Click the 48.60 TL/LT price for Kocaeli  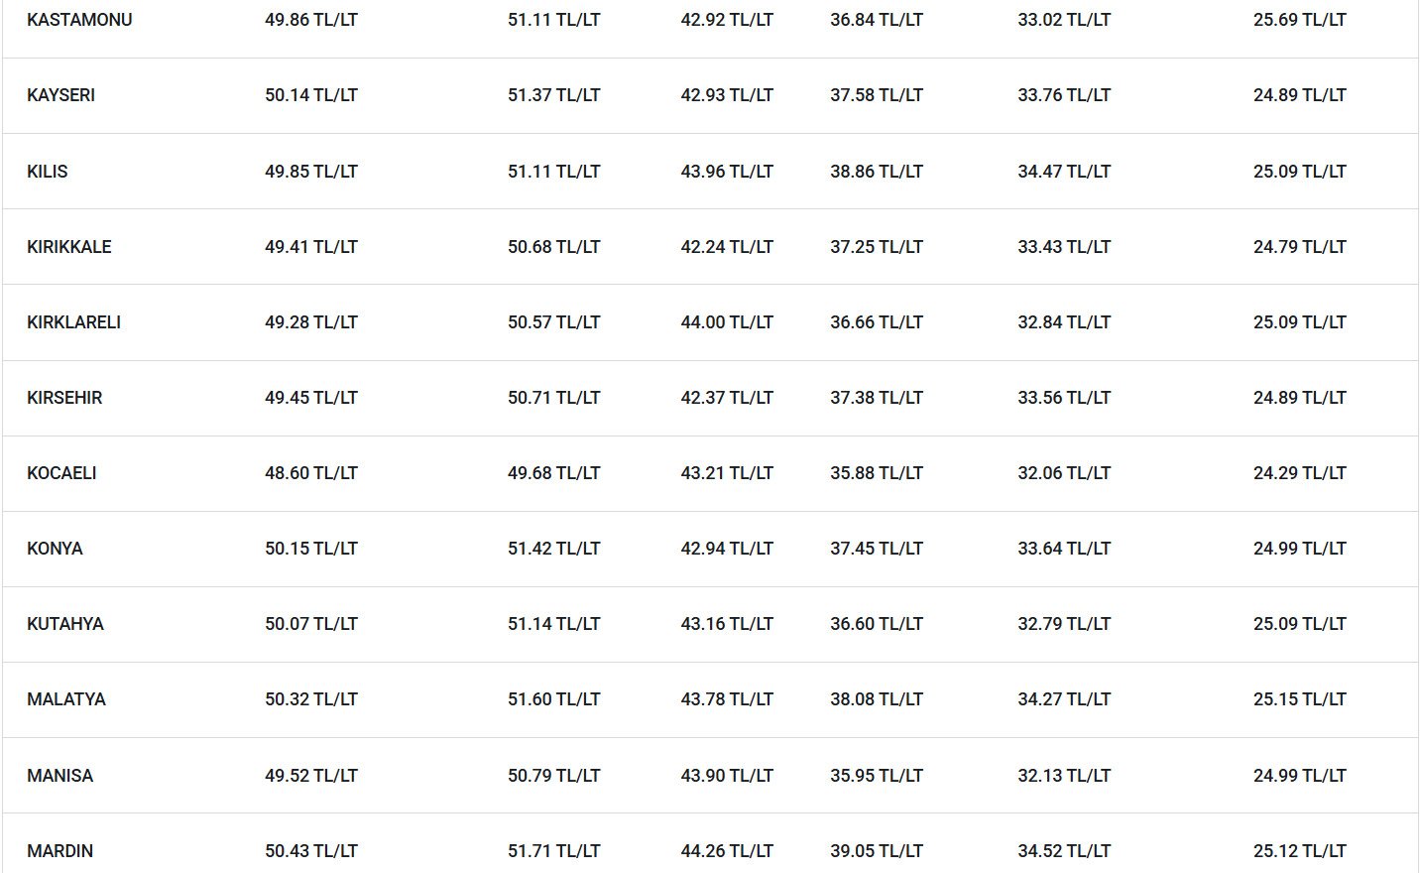311,473
